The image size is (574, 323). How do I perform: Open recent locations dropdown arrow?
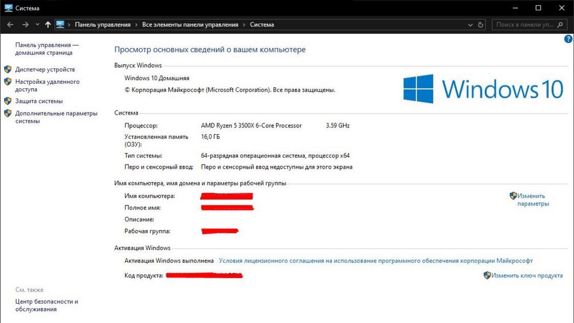click(x=37, y=25)
